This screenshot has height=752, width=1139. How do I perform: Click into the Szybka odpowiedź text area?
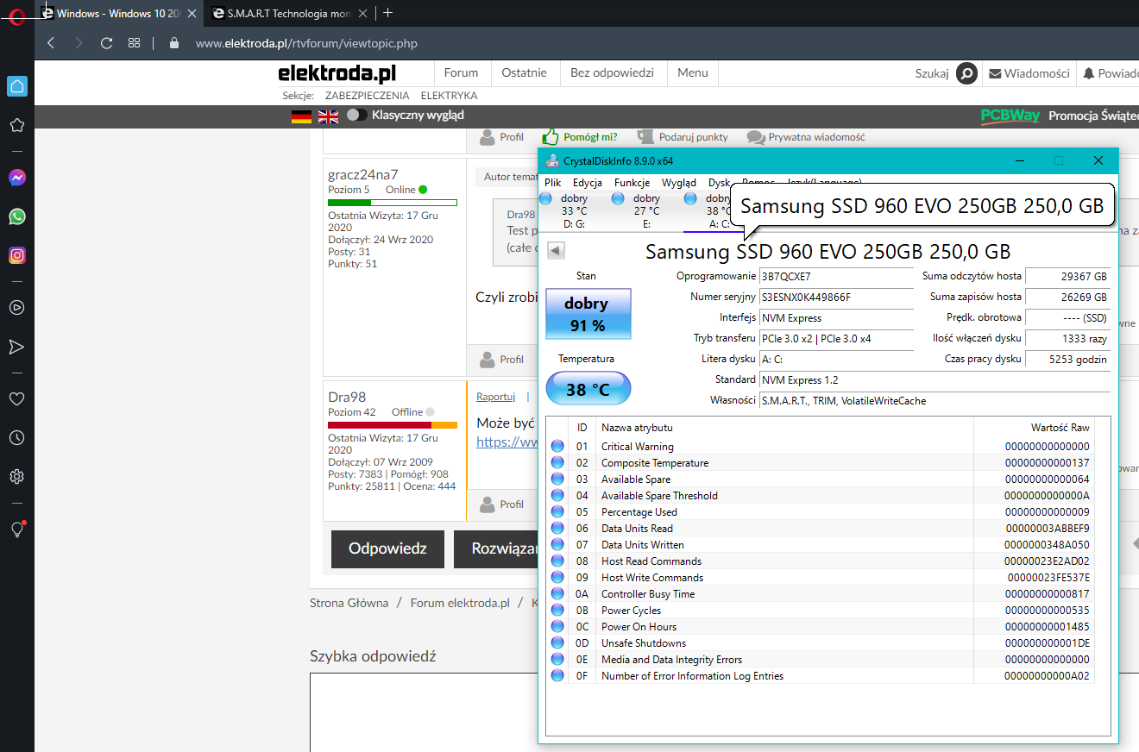point(424,712)
